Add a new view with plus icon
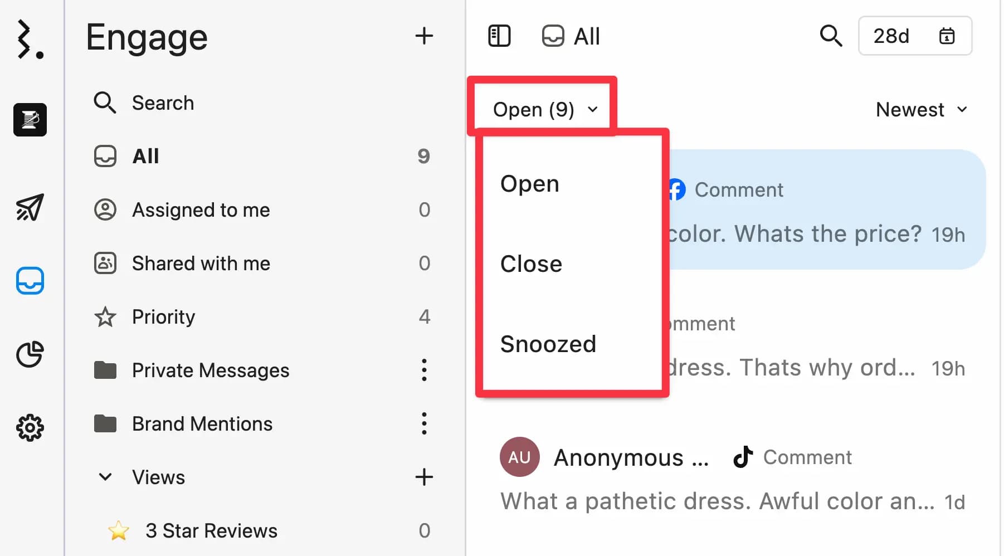The image size is (1004, 556). click(424, 477)
